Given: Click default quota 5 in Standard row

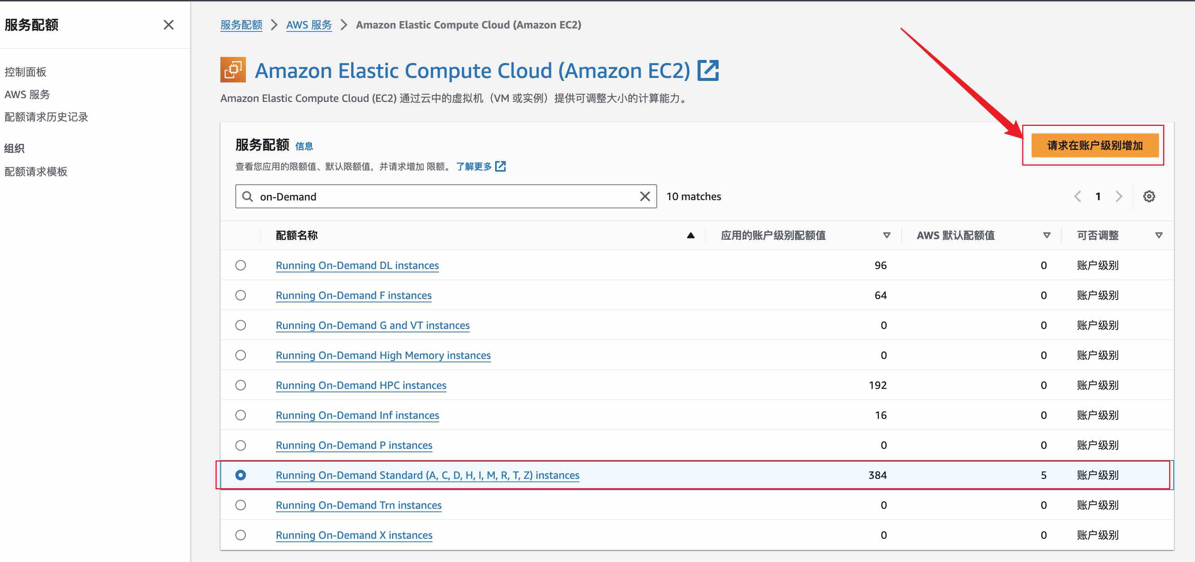Looking at the screenshot, I should coord(1043,475).
